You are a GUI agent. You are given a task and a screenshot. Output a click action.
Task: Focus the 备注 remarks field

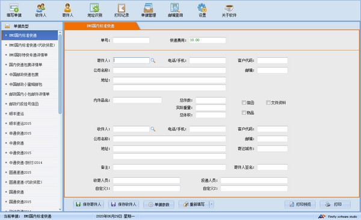(169, 167)
